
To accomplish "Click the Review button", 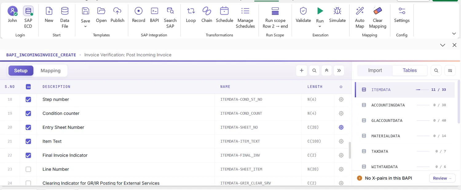I will point(442,178).
